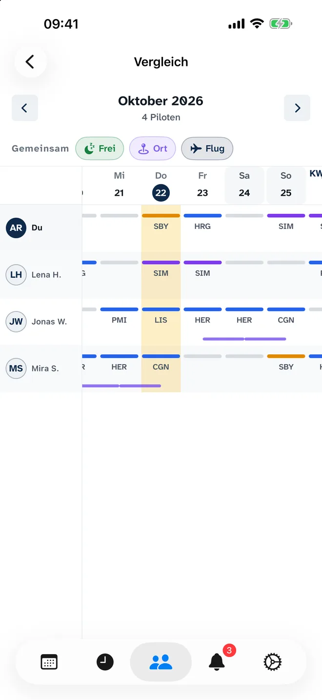Tap Du's orange SBY duty bar on Thursday
This screenshot has width=322, height=700.
[x=161, y=216]
